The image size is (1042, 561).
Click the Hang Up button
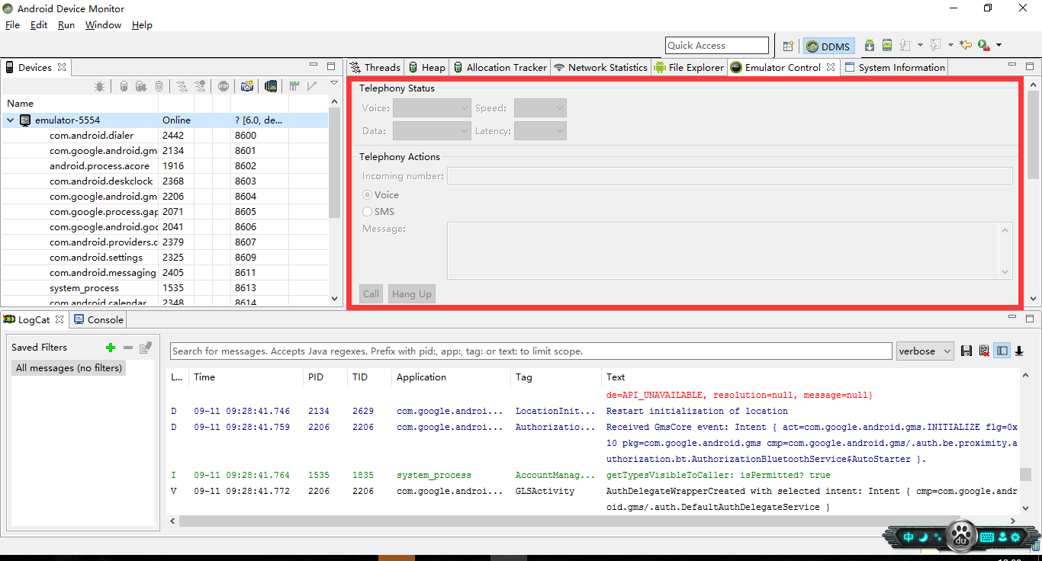(411, 294)
